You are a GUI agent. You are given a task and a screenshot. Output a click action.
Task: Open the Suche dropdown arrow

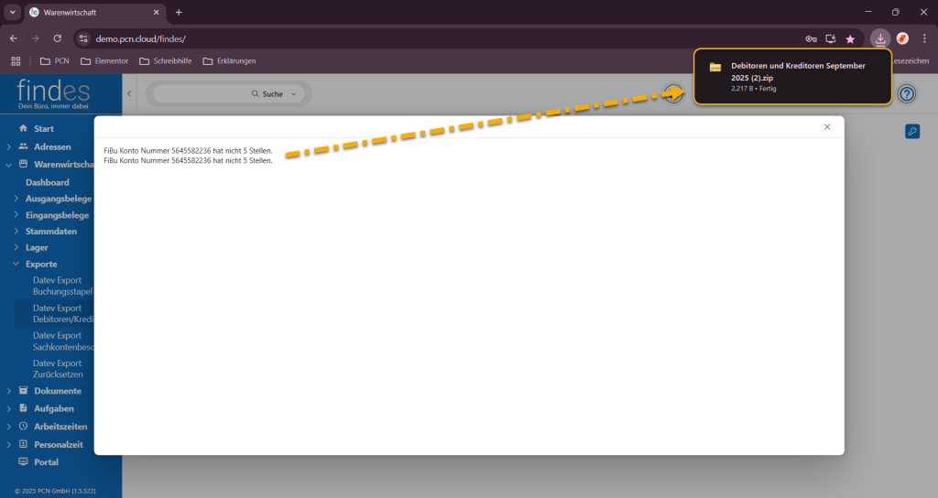(293, 94)
